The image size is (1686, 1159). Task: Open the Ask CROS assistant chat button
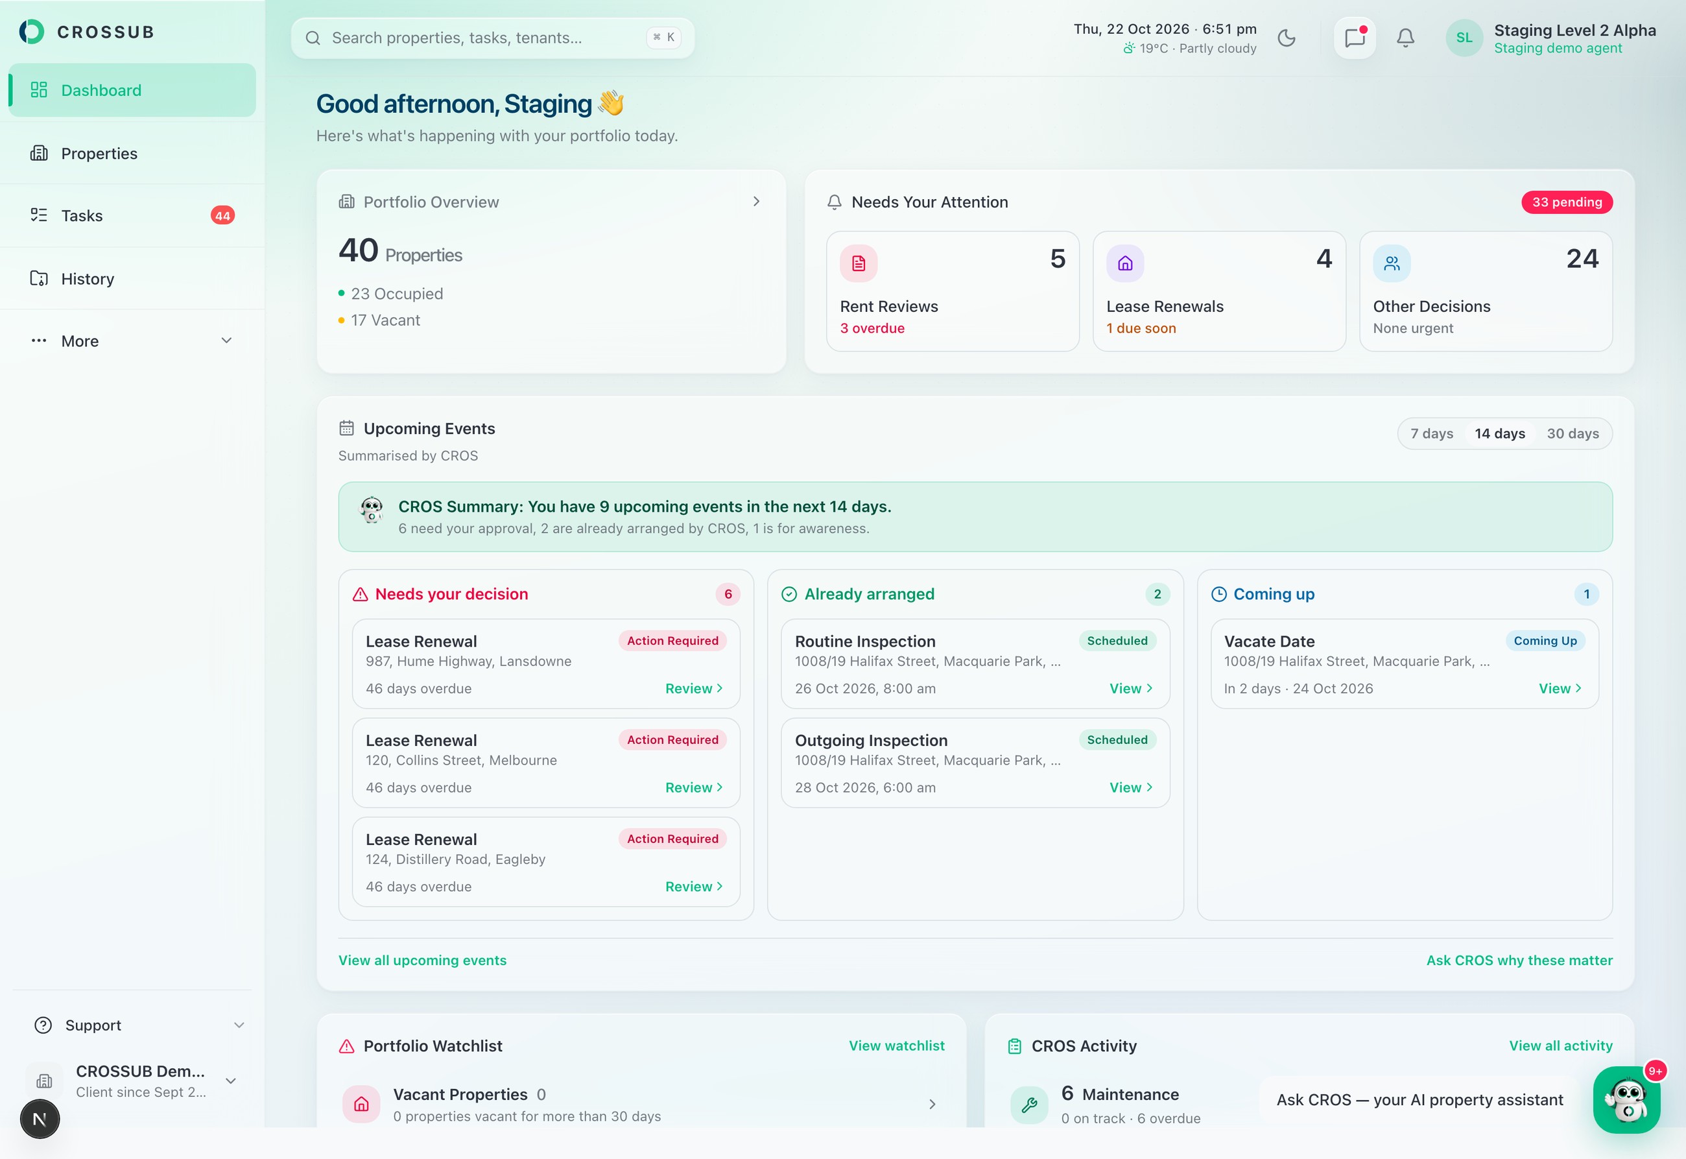1626,1099
